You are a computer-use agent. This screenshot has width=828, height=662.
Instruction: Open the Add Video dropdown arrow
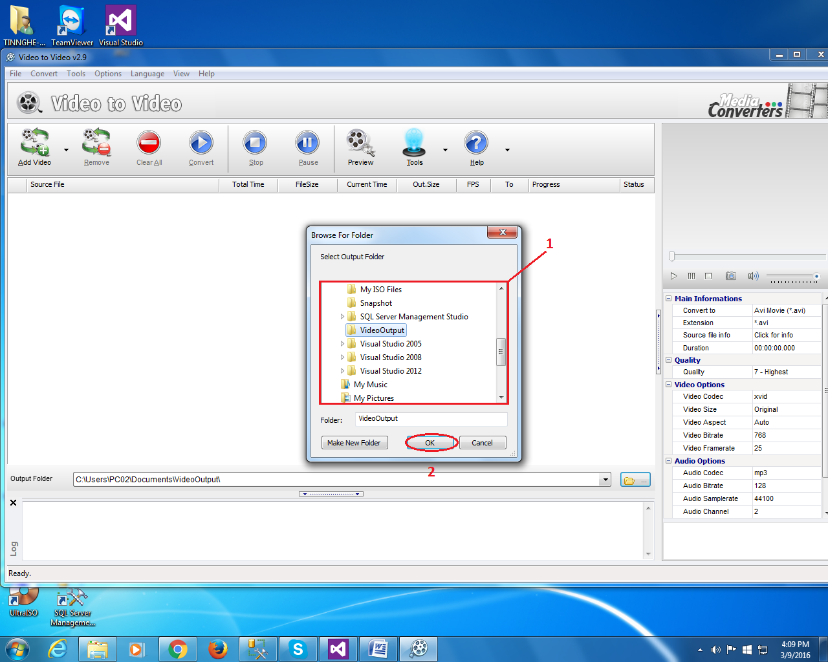66,150
